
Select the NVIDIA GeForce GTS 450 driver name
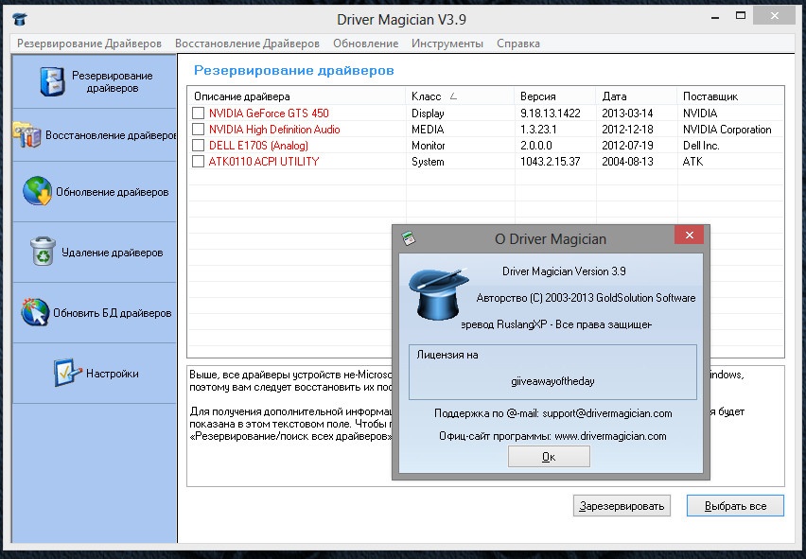[269, 114]
